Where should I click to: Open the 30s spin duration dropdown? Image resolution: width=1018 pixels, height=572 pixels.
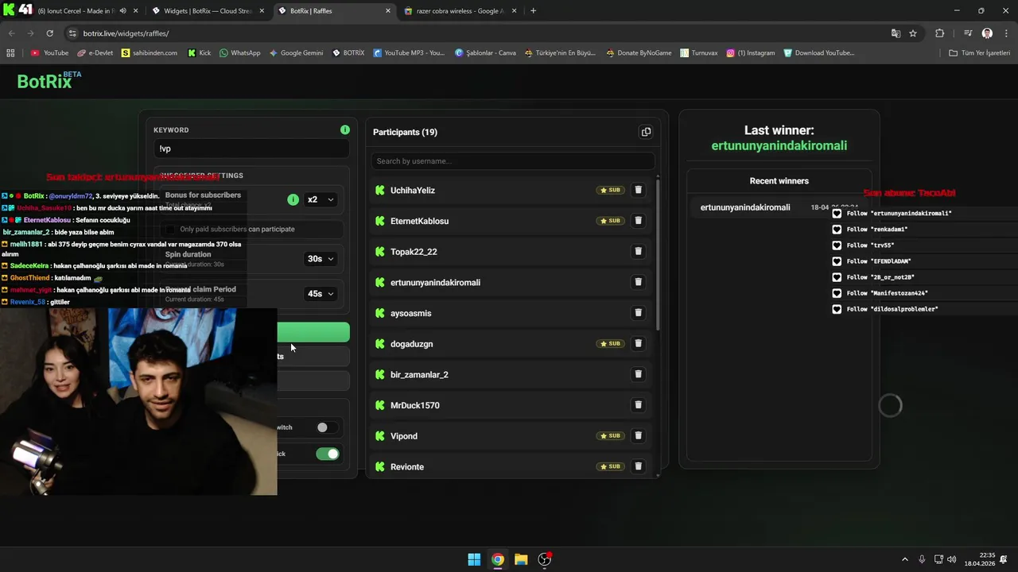[x=321, y=258]
